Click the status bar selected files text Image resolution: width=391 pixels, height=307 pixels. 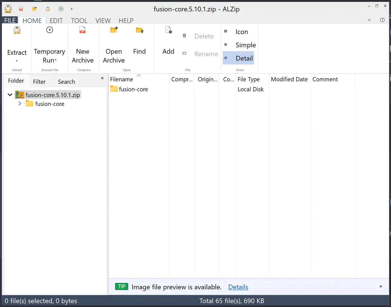41,301
